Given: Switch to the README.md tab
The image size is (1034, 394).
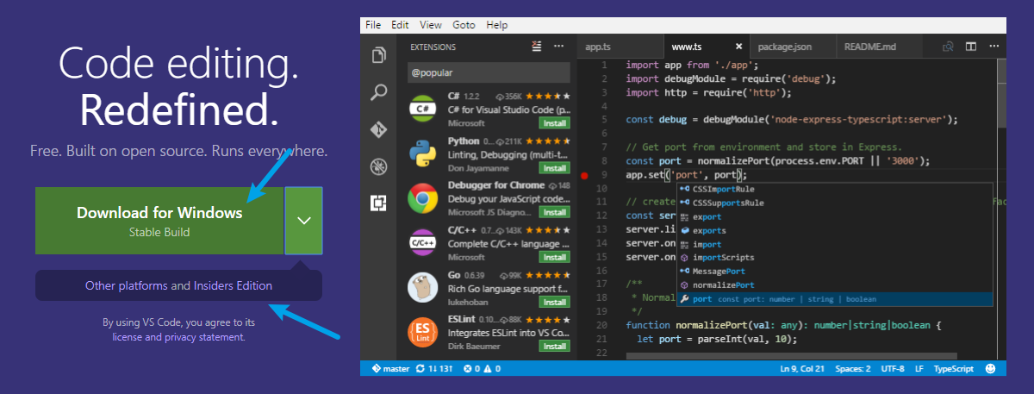Looking at the screenshot, I should [x=879, y=47].
